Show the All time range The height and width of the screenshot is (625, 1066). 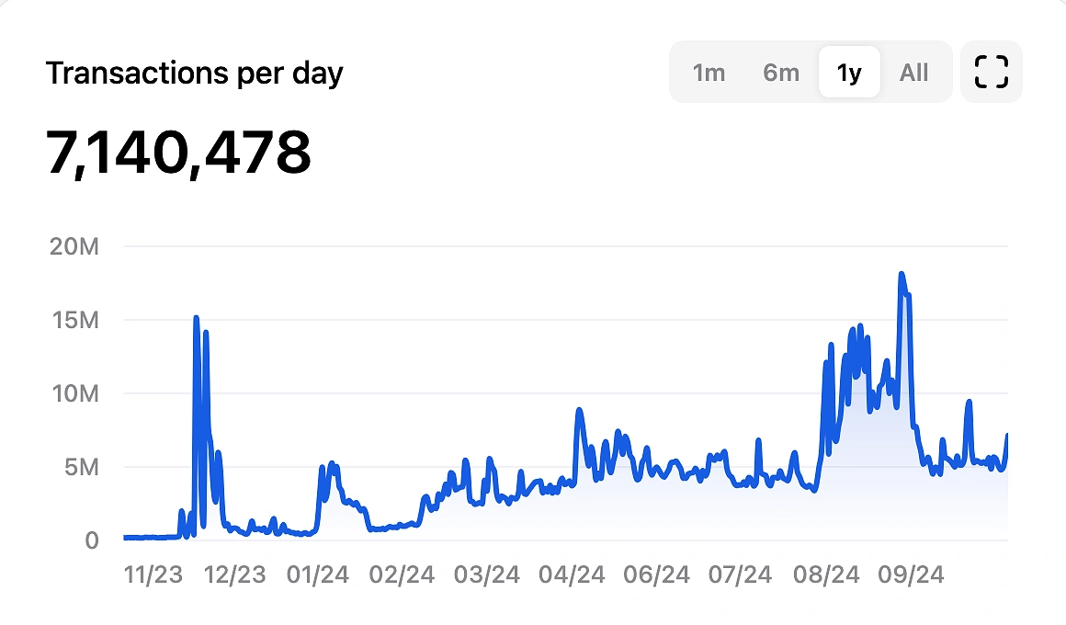click(913, 73)
